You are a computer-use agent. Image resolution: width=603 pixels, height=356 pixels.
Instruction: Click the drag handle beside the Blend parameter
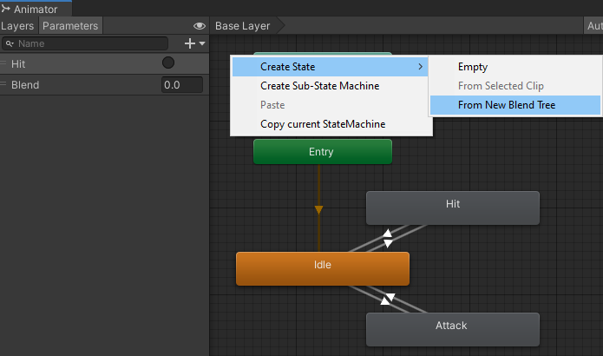click(4, 85)
